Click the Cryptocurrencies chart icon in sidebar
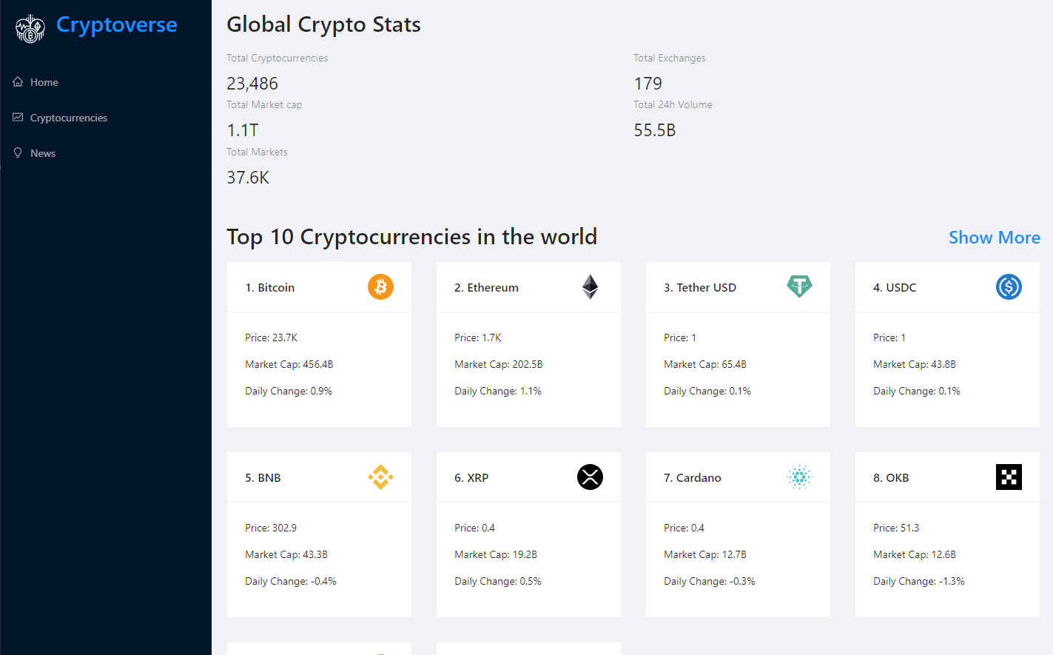1053x655 pixels. click(x=18, y=117)
